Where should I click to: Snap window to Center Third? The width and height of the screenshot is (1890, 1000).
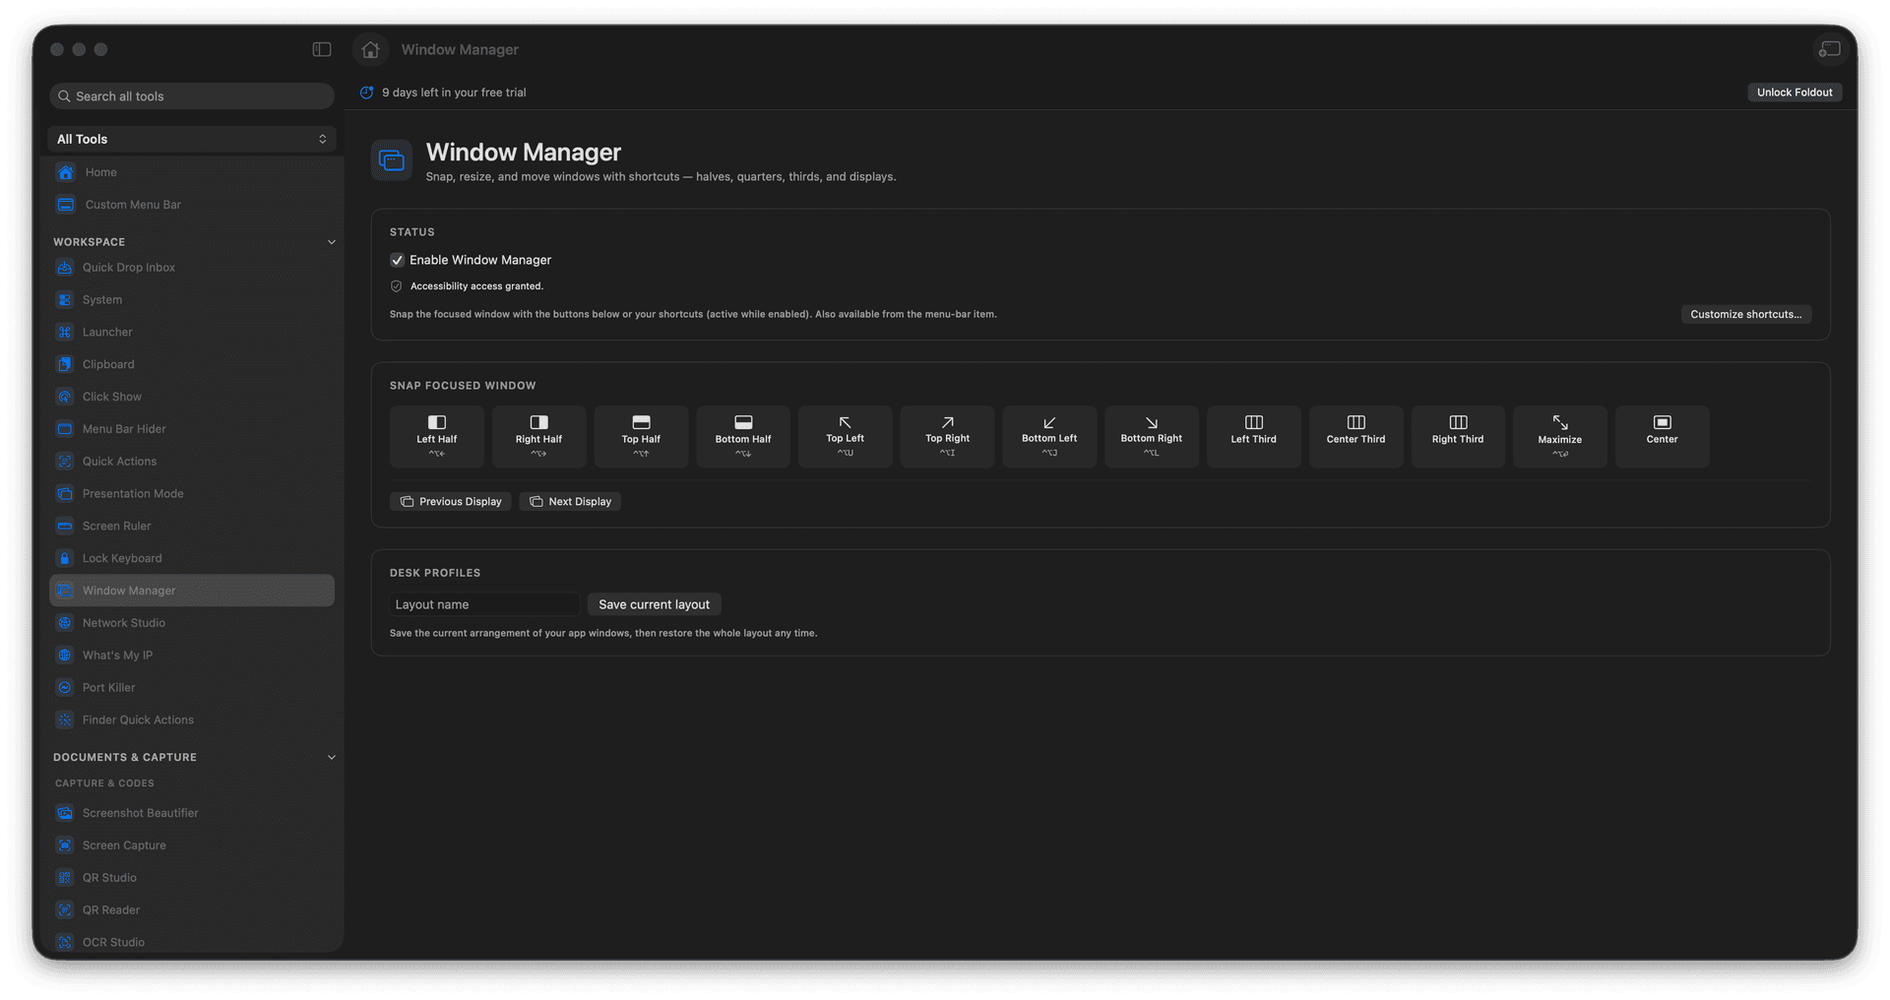pyautogui.click(x=1355, y=436)
